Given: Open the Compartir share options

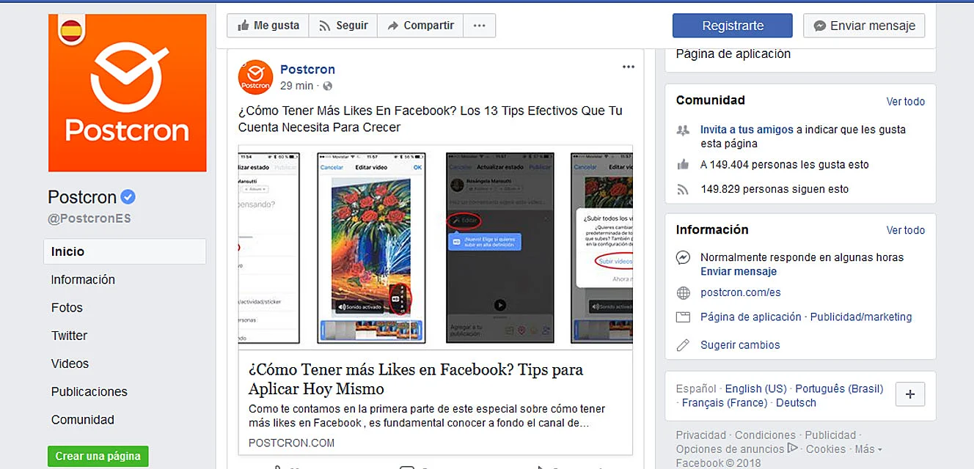Looking at the screenshot, I should 420,26.
